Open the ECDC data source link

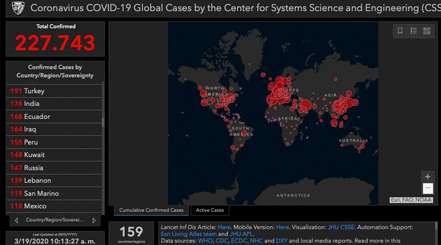click(x=239, y=240)
